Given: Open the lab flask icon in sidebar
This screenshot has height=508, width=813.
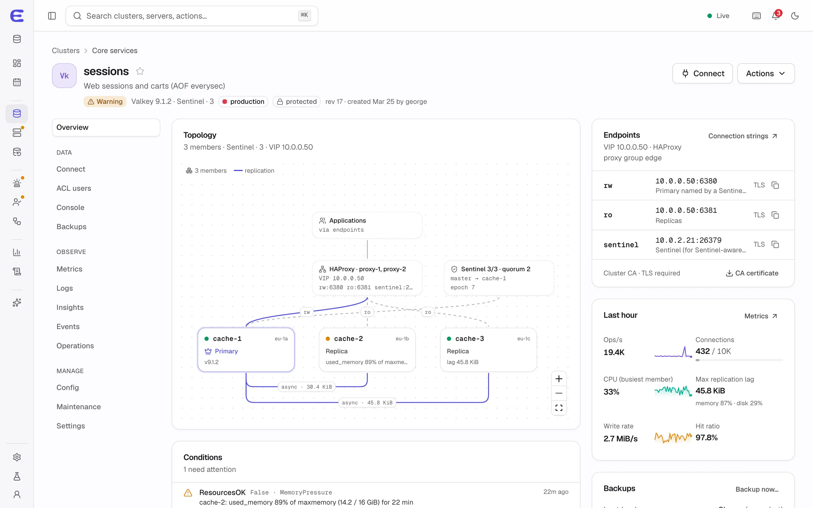Looking at the screenshot, I should [17, 476].
